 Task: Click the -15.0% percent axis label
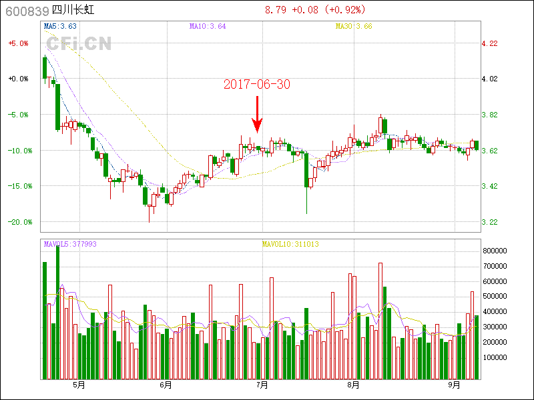21,186
